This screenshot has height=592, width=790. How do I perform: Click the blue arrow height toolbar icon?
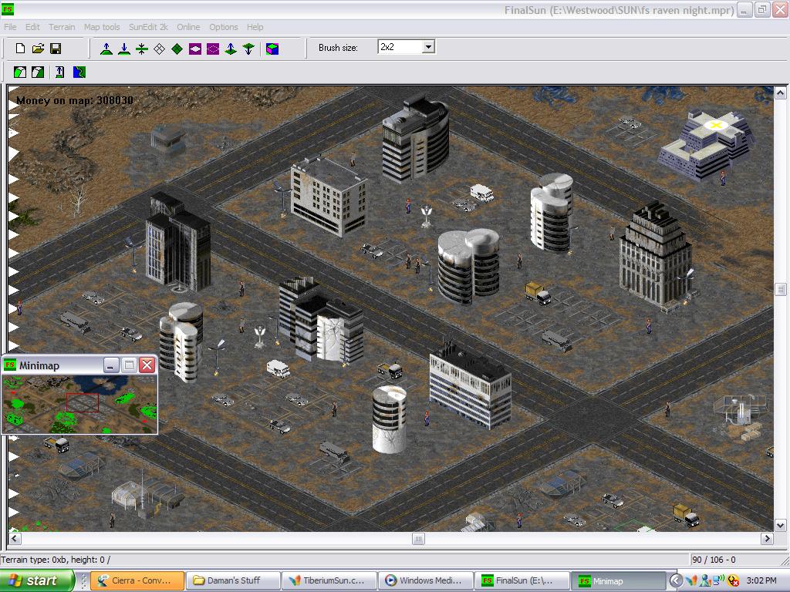coord(60,72)
